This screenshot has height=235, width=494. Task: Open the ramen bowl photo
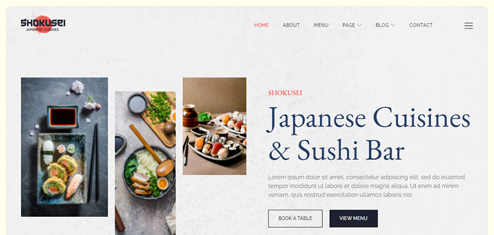point(145,163)
